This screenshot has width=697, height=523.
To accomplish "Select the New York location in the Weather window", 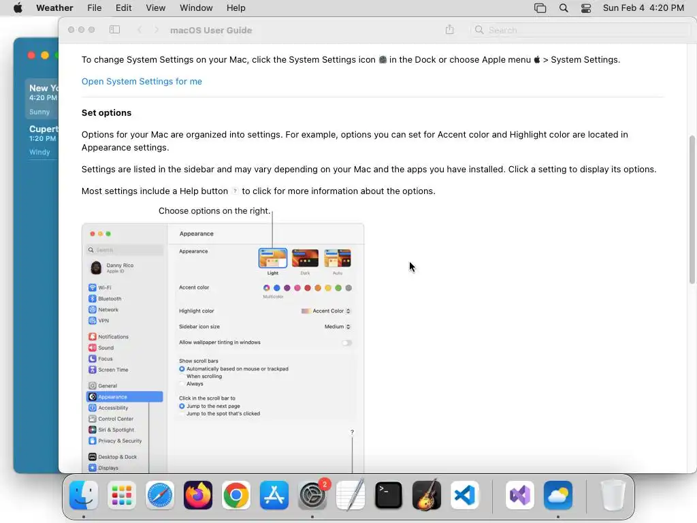I will (x=42, y=99).
